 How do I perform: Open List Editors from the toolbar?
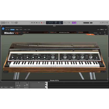click(x=101, y=23)
